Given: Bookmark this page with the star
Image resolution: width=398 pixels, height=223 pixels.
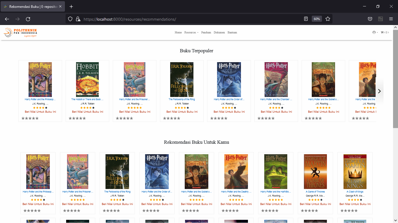Looking at the screenshot, I should (x=328, y=19).
